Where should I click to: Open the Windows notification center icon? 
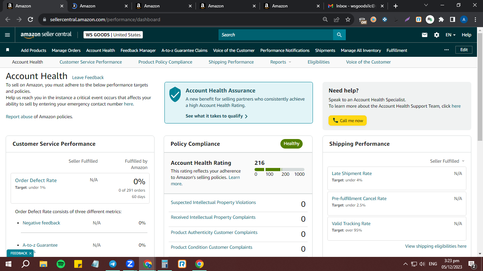pos(472,264)
